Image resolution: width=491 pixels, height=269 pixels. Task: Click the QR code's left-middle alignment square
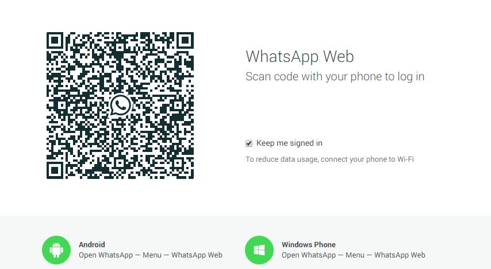[62, 106]
